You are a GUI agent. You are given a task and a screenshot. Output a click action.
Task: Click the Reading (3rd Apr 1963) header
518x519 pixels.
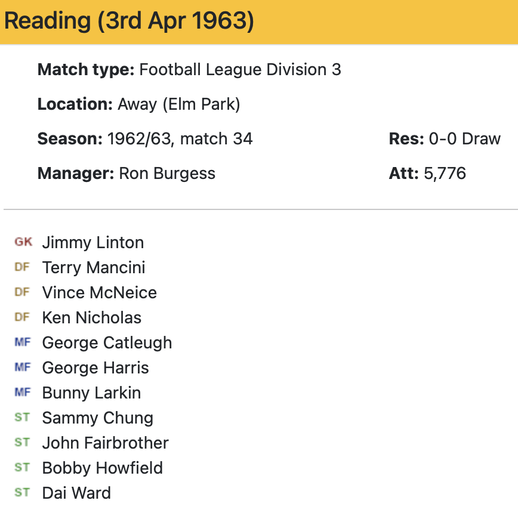point(129,21)
